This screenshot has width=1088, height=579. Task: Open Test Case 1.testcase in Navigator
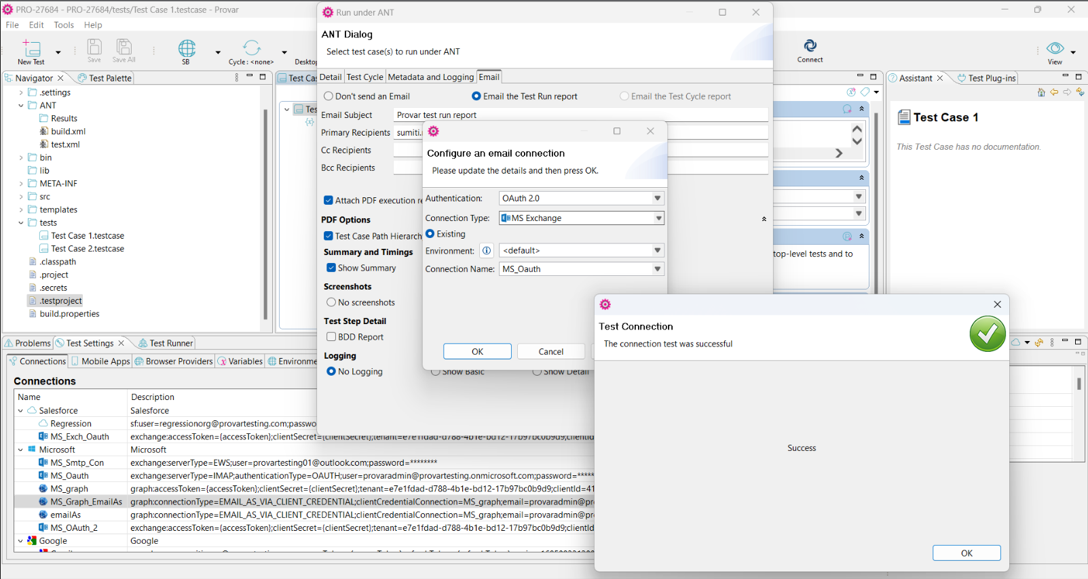[88, 236]
